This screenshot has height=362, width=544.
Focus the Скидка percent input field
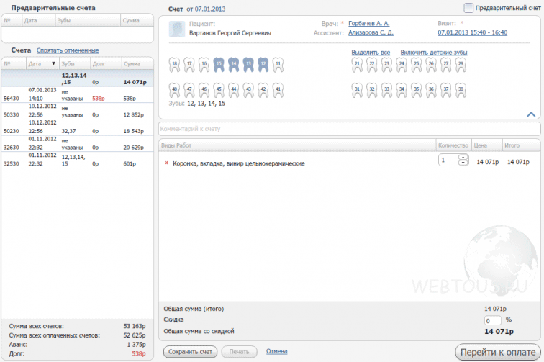[493, 320]
